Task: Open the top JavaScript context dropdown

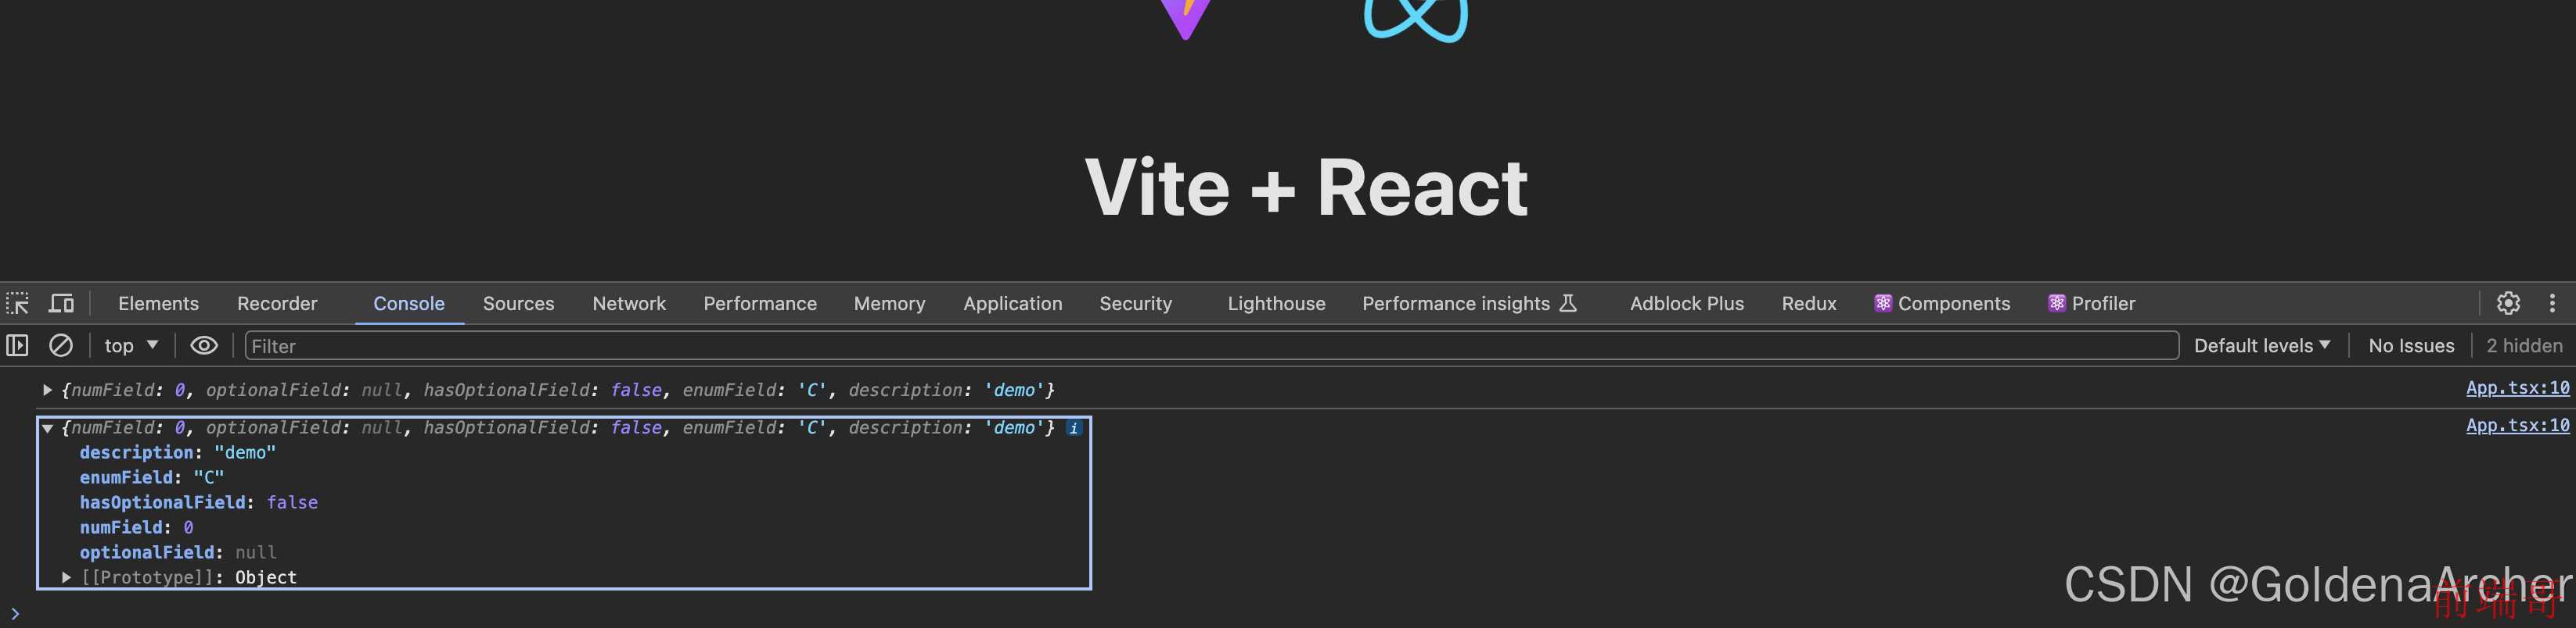Action: pyautogui.click(x=131, y=345)
